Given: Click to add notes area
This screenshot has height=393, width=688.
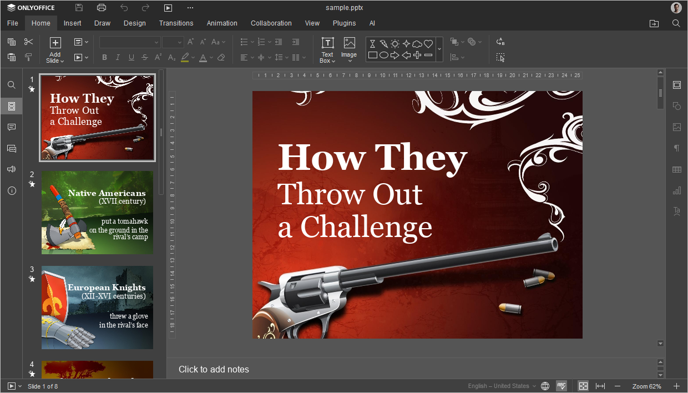Looking at the screenshot, I should point(214,369).
